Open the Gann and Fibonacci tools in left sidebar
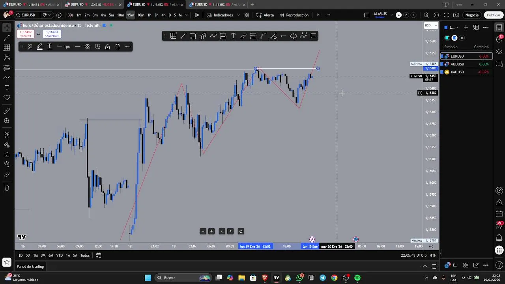The height and width of the screenshot is (284, 505). 7,48
